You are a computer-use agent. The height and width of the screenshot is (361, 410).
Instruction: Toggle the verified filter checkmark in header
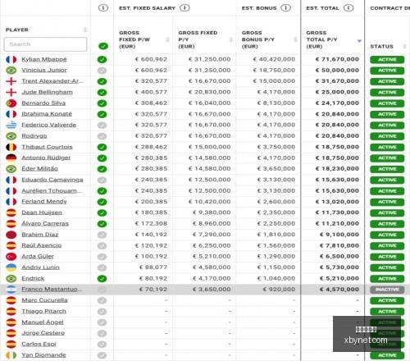[x=103, y=46]
